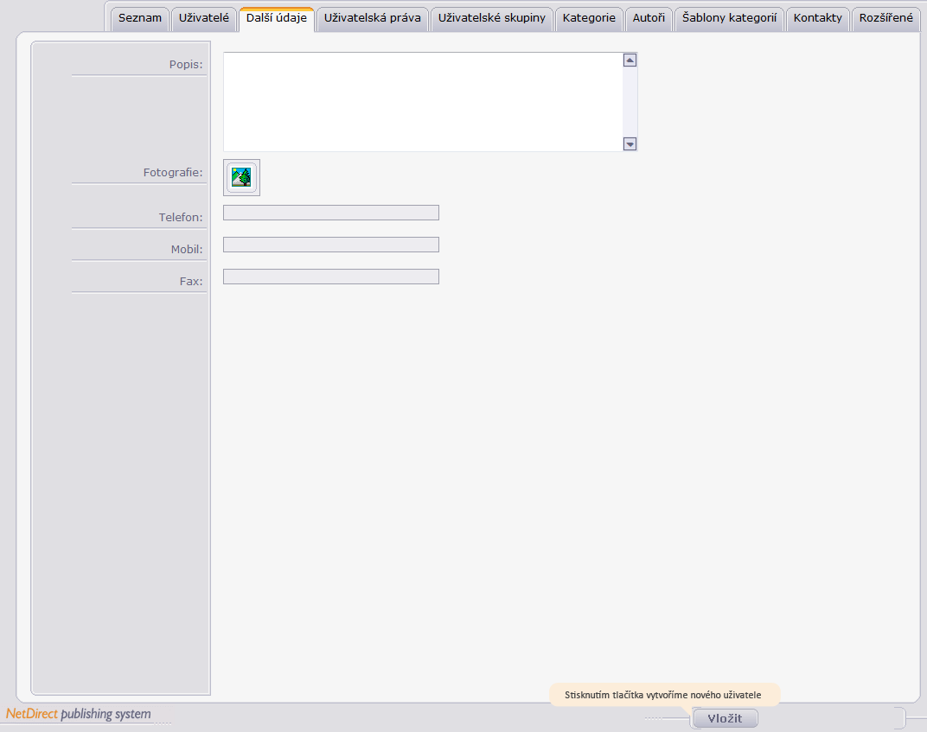This screenshot has height=732, width=927.
Task: Click the NetDirect publishing system logo
Action: pos(79,714)
